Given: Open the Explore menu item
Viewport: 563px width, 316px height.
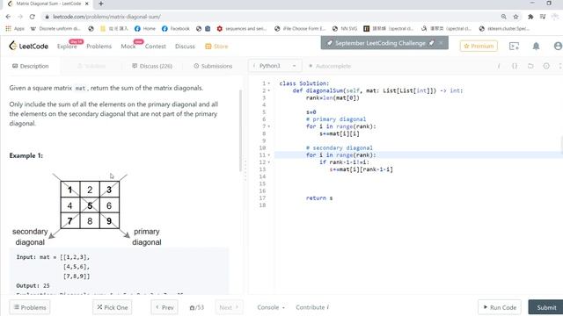Looking at the screenshot, I should (67, 47).
